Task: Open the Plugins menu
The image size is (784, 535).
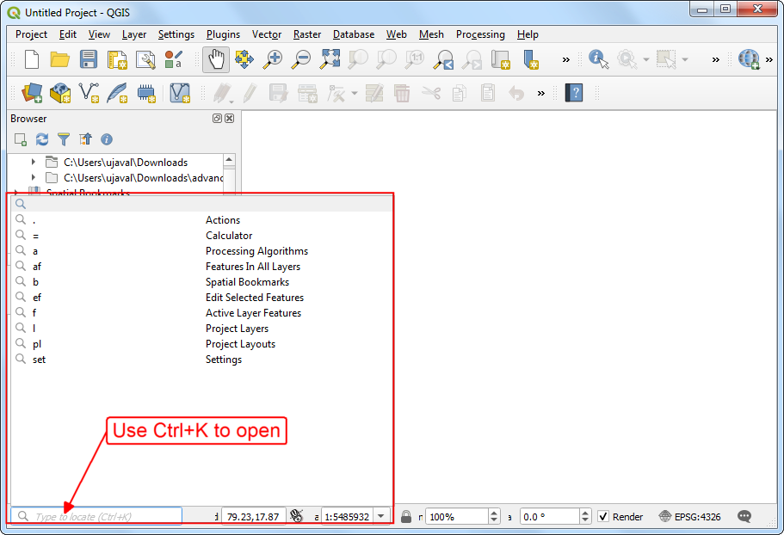Action: [223, 34]
